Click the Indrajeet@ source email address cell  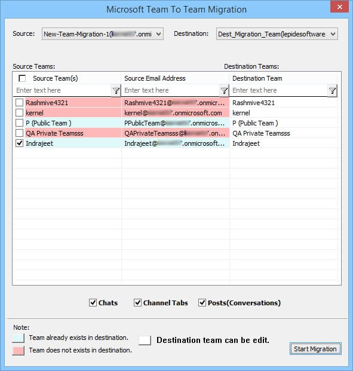click(176, 143)
